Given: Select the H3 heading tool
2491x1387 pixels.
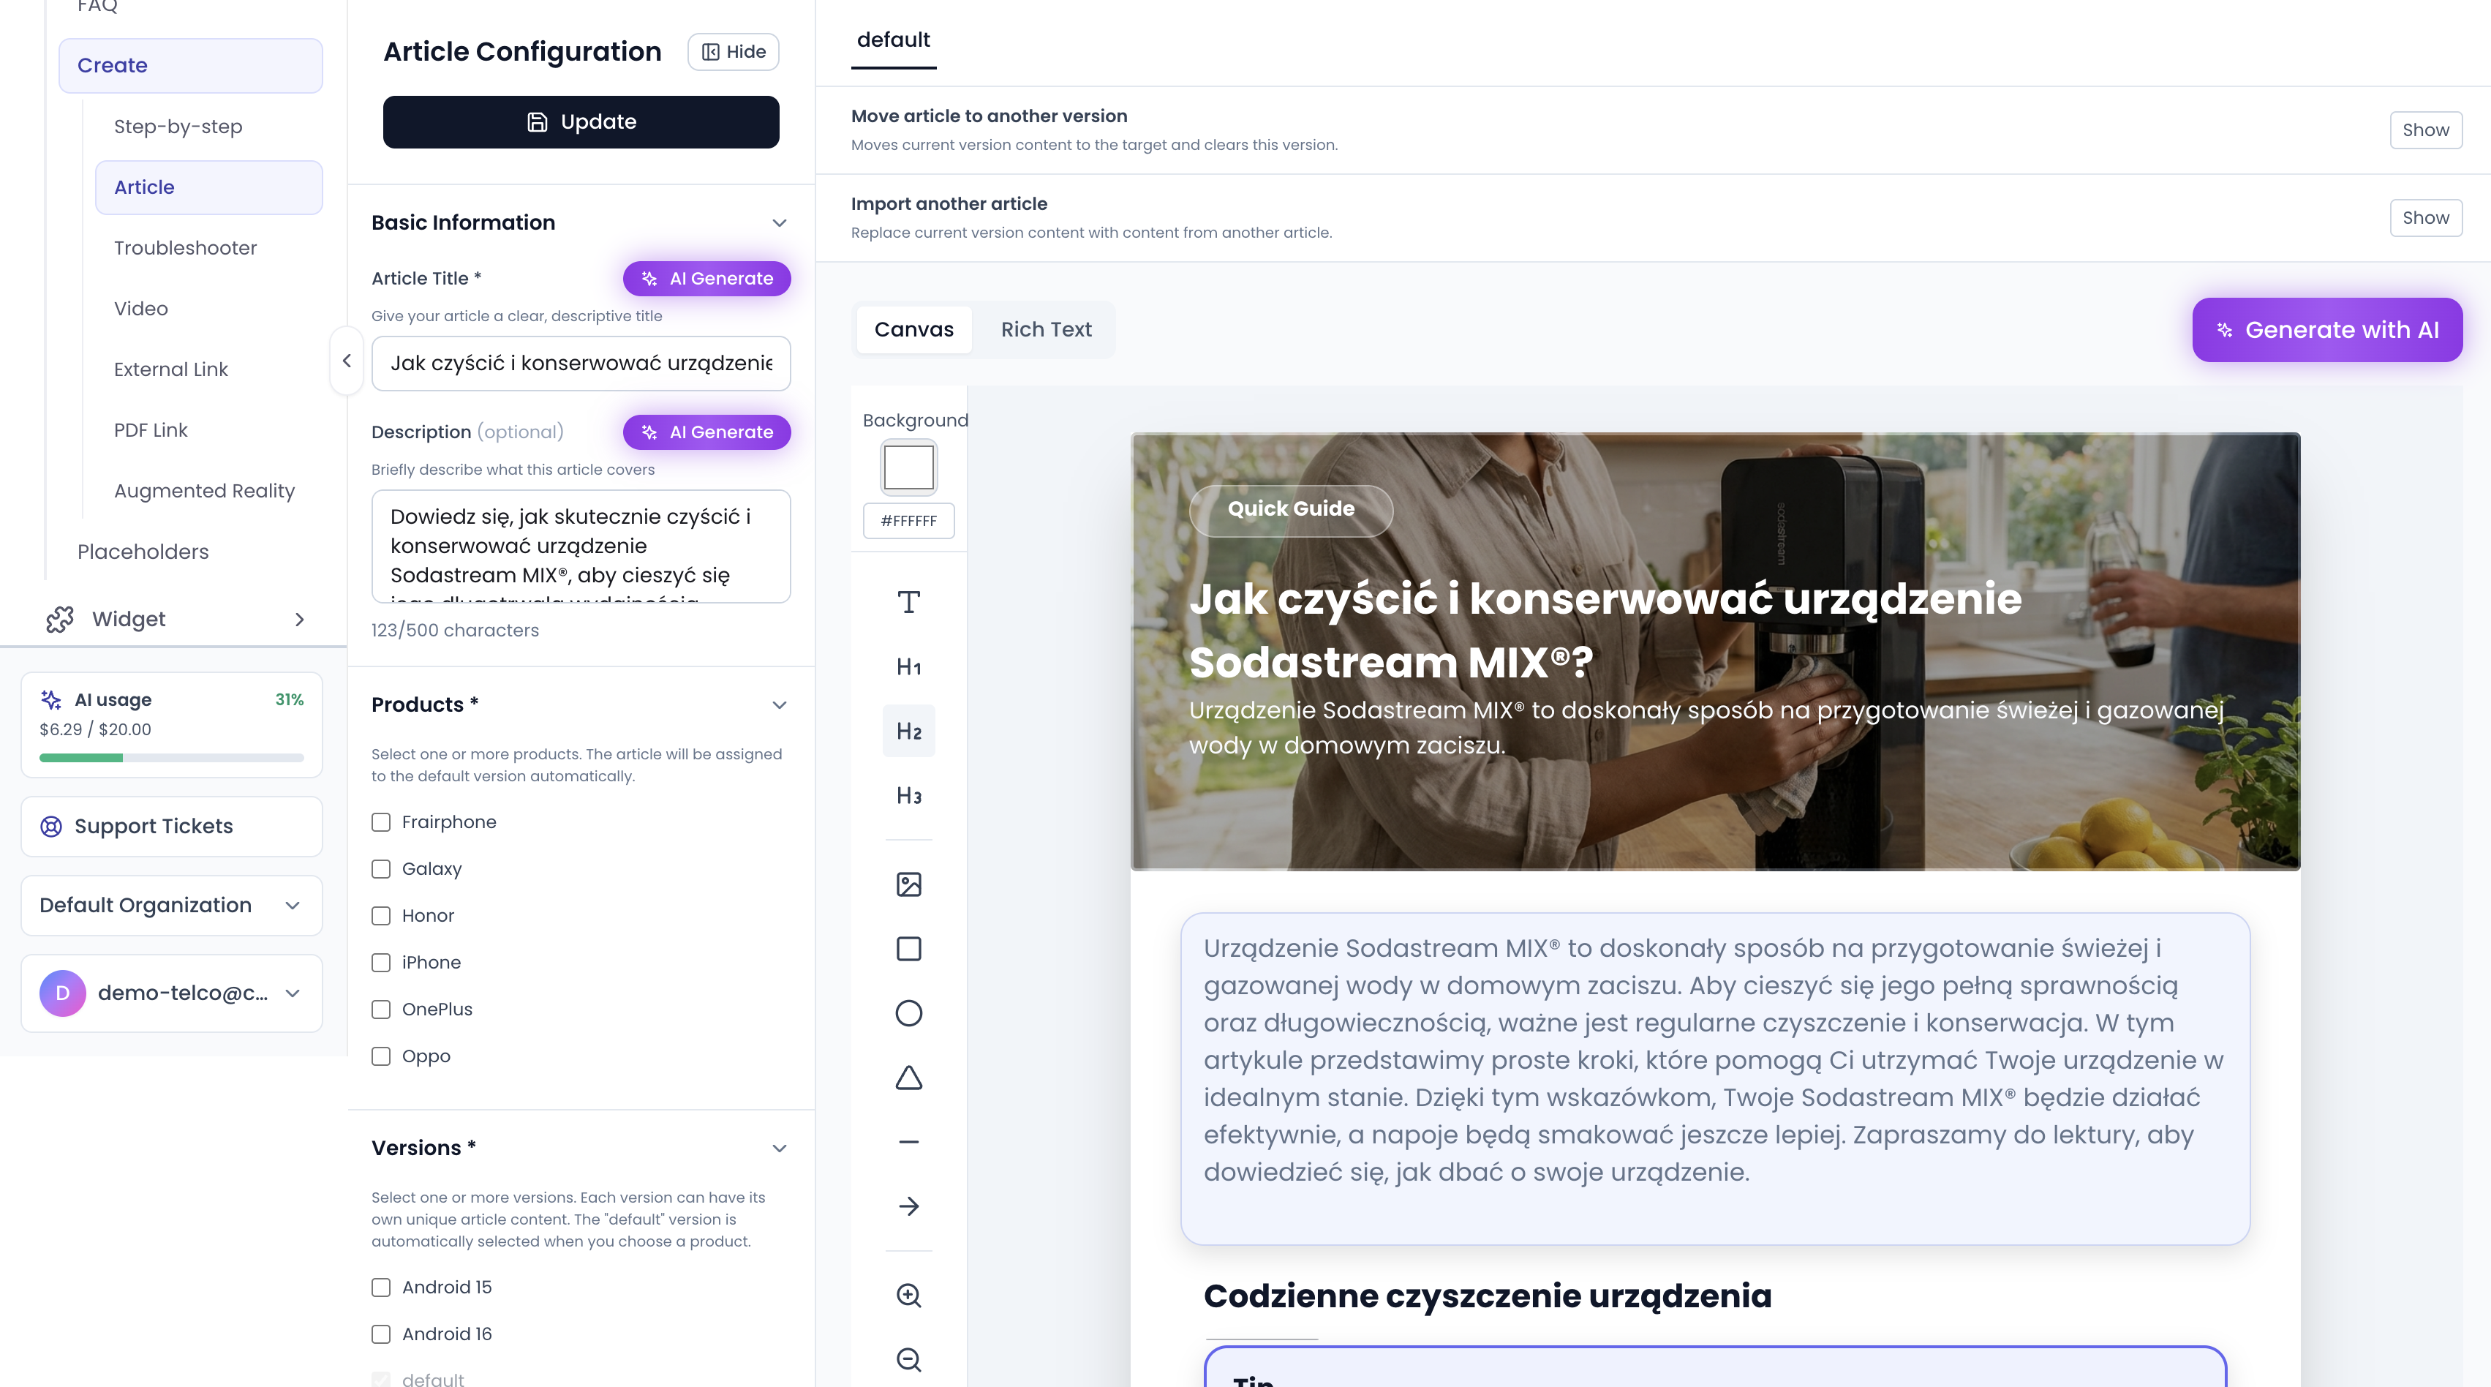Looking at the screenshot, I should [908, 795].
